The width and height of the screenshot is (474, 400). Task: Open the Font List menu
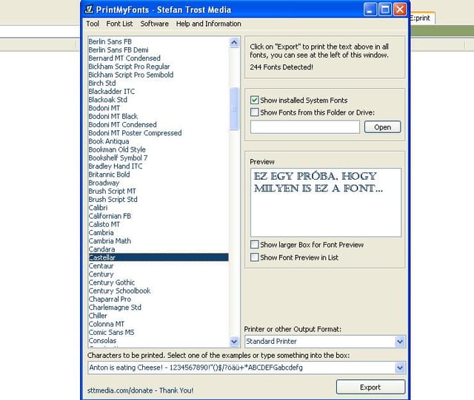(x=119, y=24)
